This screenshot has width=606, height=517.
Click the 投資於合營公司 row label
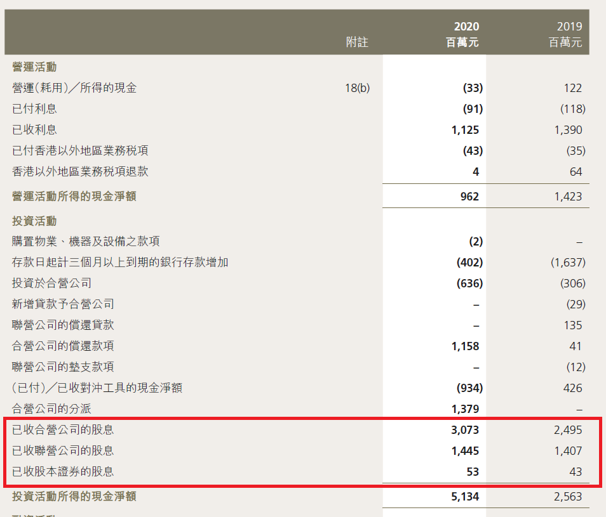coord(51,283)
